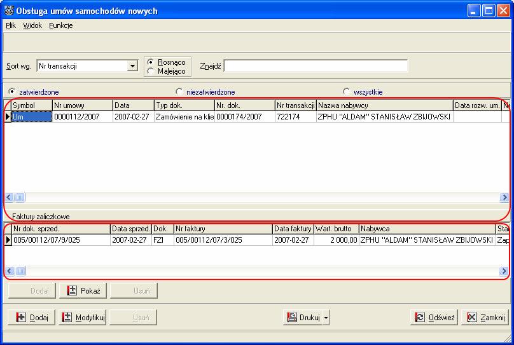Click the Symbol column header
The image size is (514, 345).
click(32, 105)
